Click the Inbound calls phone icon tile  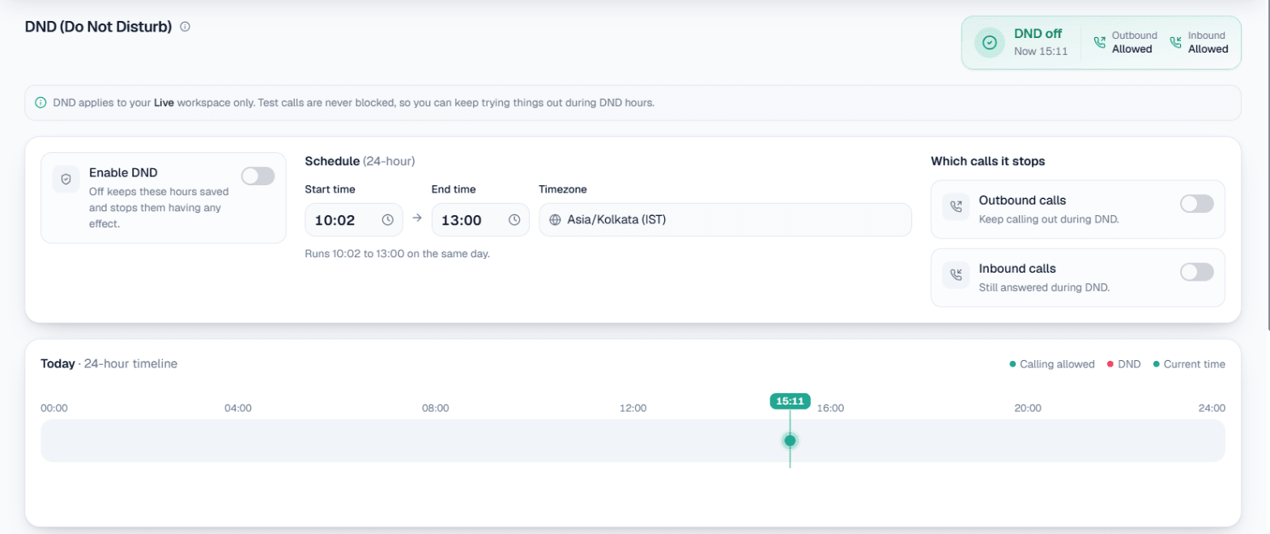[956, 275]
